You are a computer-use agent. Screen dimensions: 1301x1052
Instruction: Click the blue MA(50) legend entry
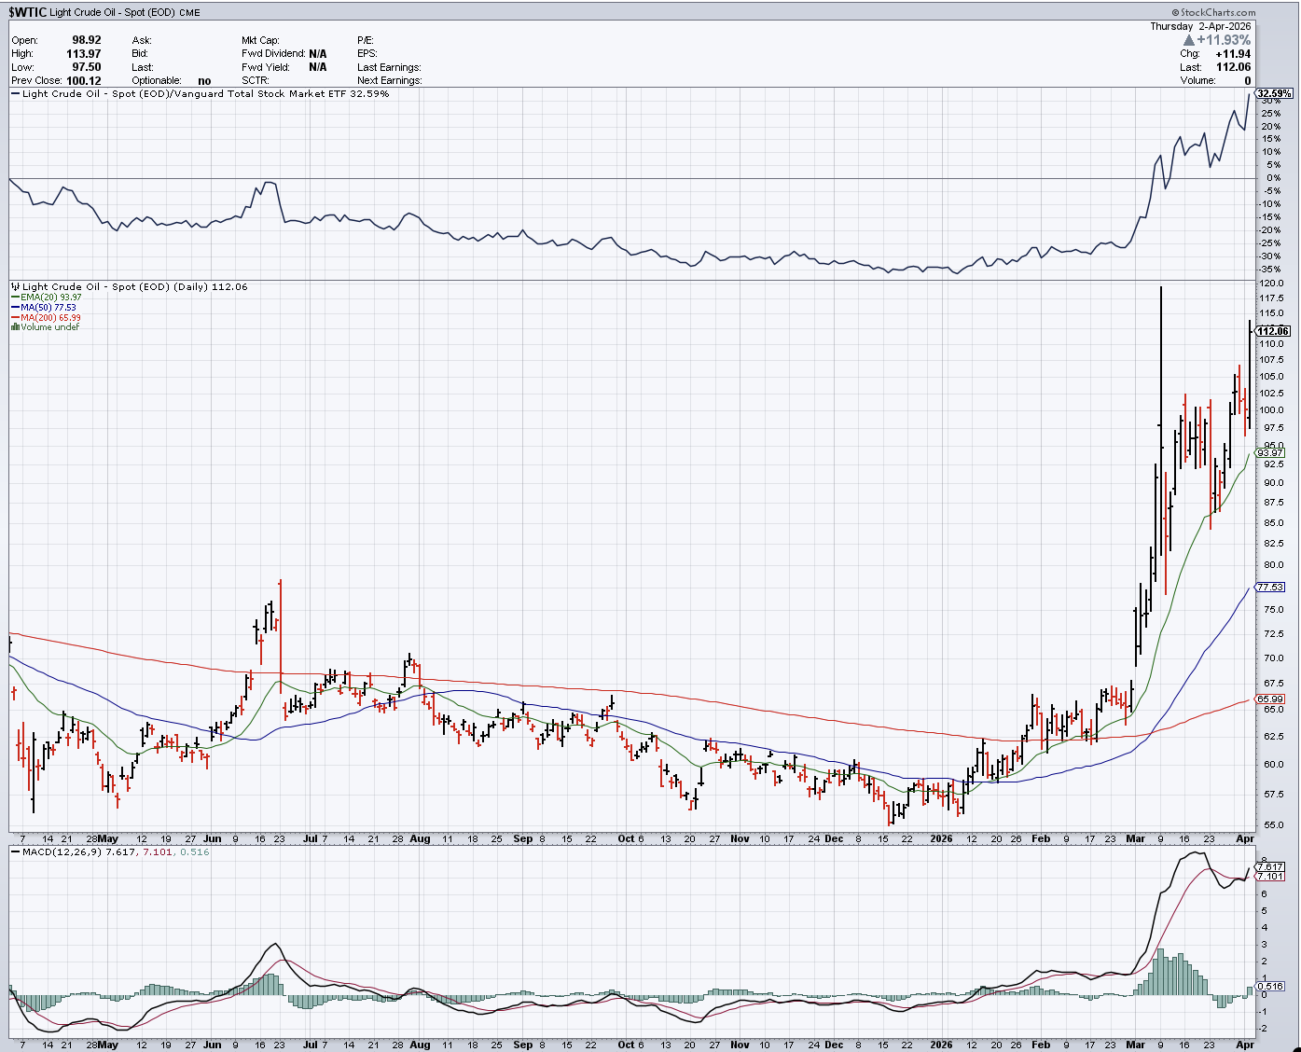pyautogui.click(x=43, y=308)
